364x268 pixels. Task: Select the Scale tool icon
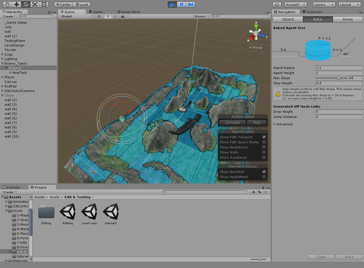(35, 5)
